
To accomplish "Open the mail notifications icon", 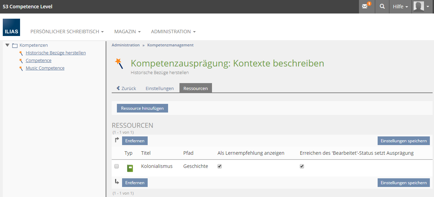I will (x=366, y=7).
